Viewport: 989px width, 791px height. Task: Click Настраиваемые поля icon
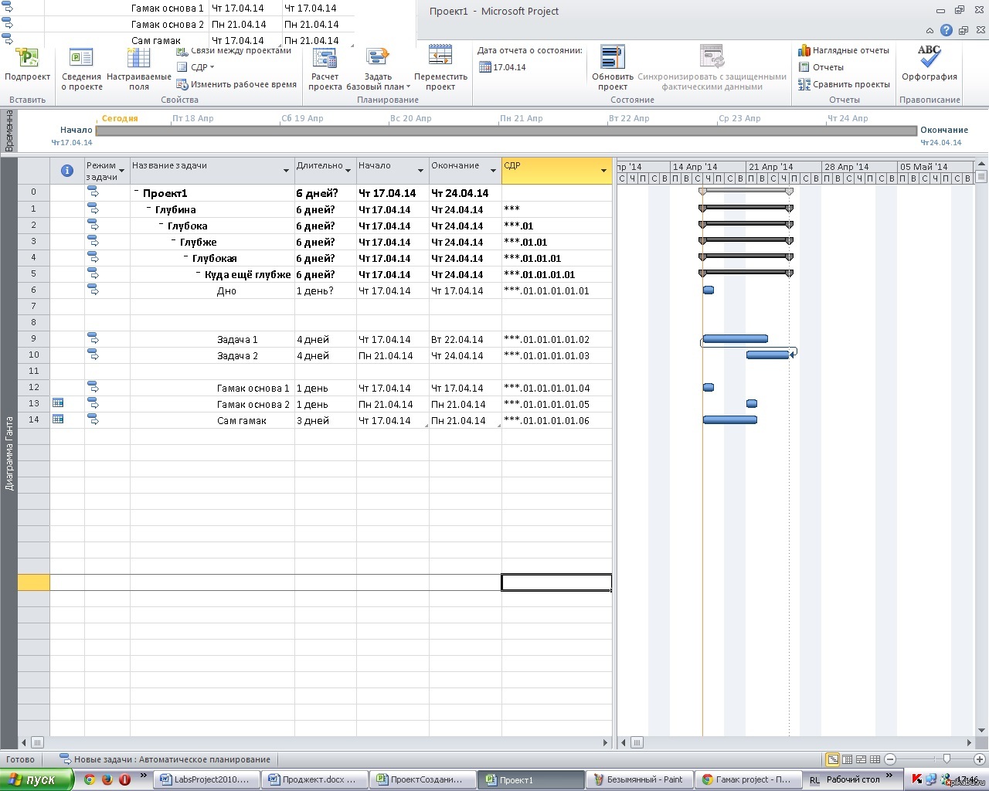coord(138,60)
